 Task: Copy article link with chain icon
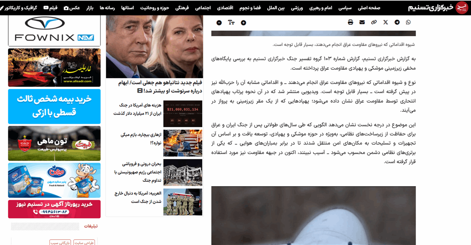point(374,22)
